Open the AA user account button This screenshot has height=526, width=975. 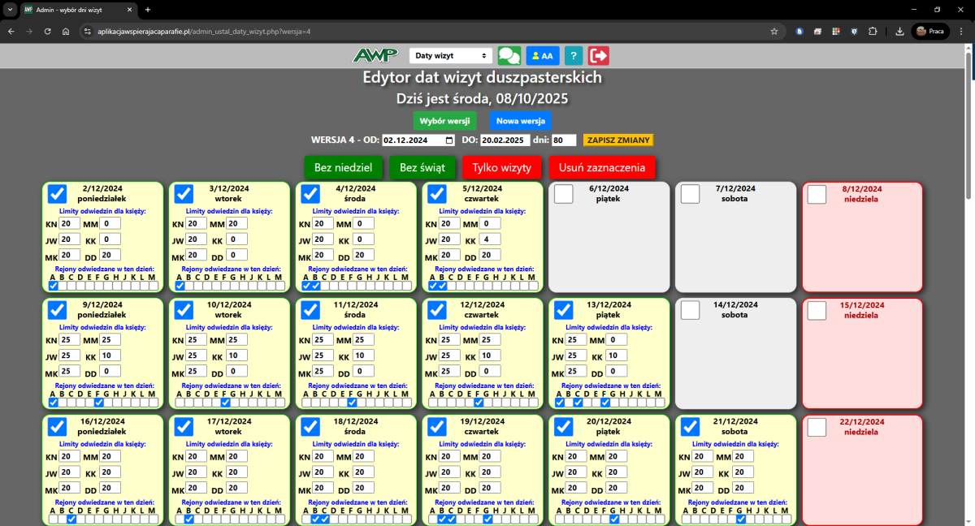pyautogui.click(x=542, y=55)
